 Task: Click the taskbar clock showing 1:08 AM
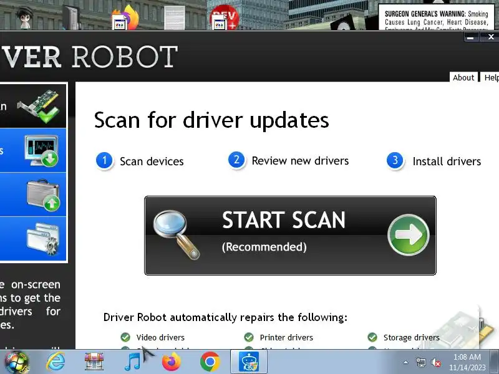point(467,362)
